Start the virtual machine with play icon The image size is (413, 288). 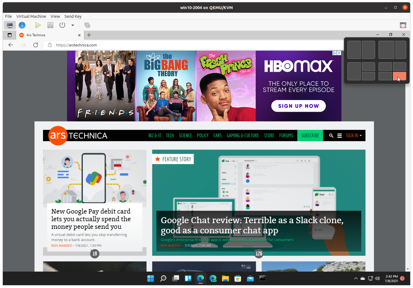click(38, 25)
